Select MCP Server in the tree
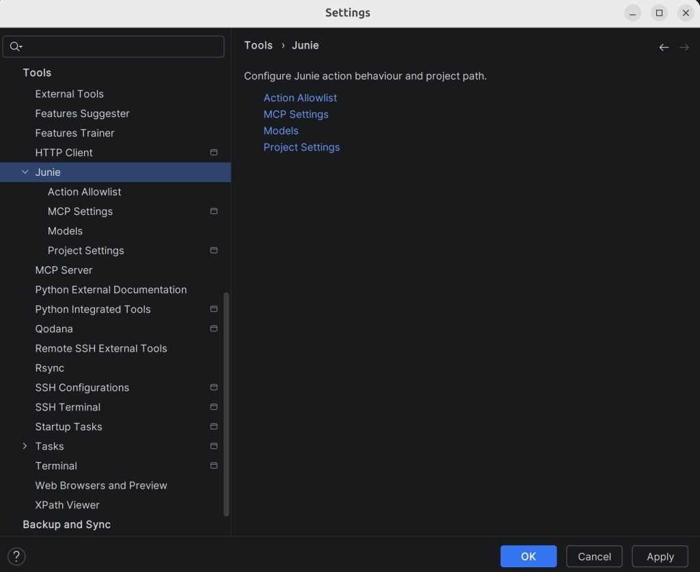This screenshot has width=700, height=572. pyautogui.click(x=115, y=270)
